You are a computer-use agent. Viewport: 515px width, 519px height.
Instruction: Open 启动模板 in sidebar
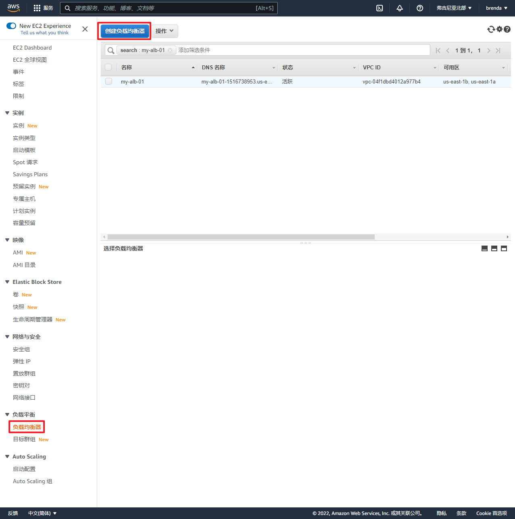24,150
